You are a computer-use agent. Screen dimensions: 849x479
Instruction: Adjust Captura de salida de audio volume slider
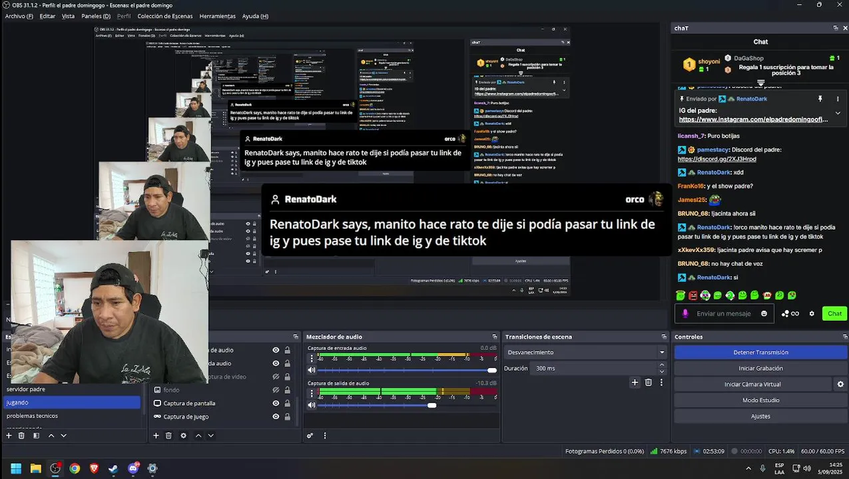(x=406, y=405)
